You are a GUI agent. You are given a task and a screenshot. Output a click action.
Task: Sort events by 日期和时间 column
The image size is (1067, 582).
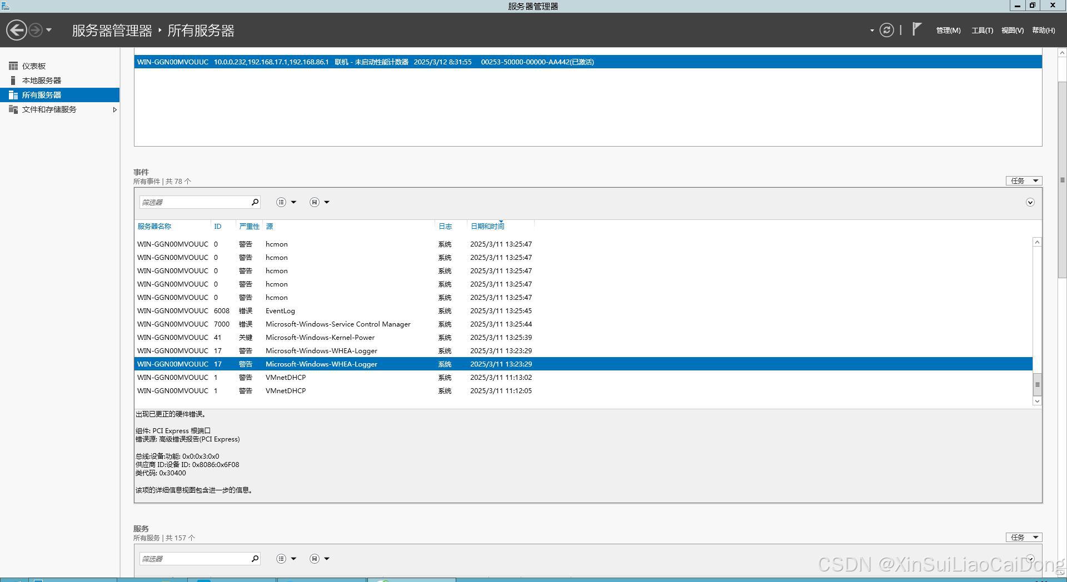(x=487, y=226)
